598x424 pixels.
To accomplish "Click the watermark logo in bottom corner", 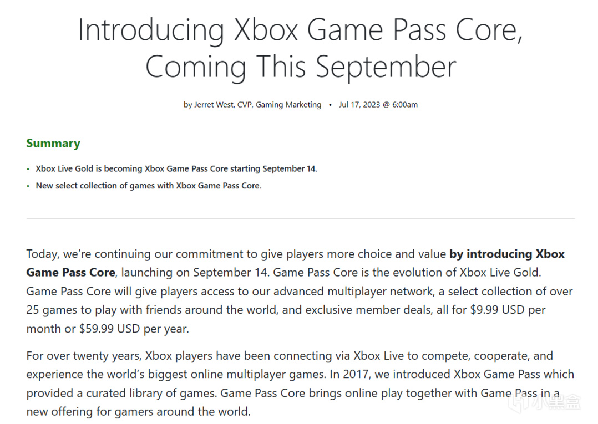I will point(546,403).
